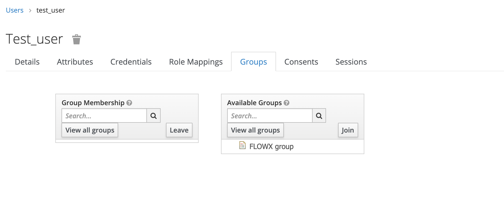Open the Consents tab
The width and height of the screenshot is (504, 198).
(x=301, y=62)
